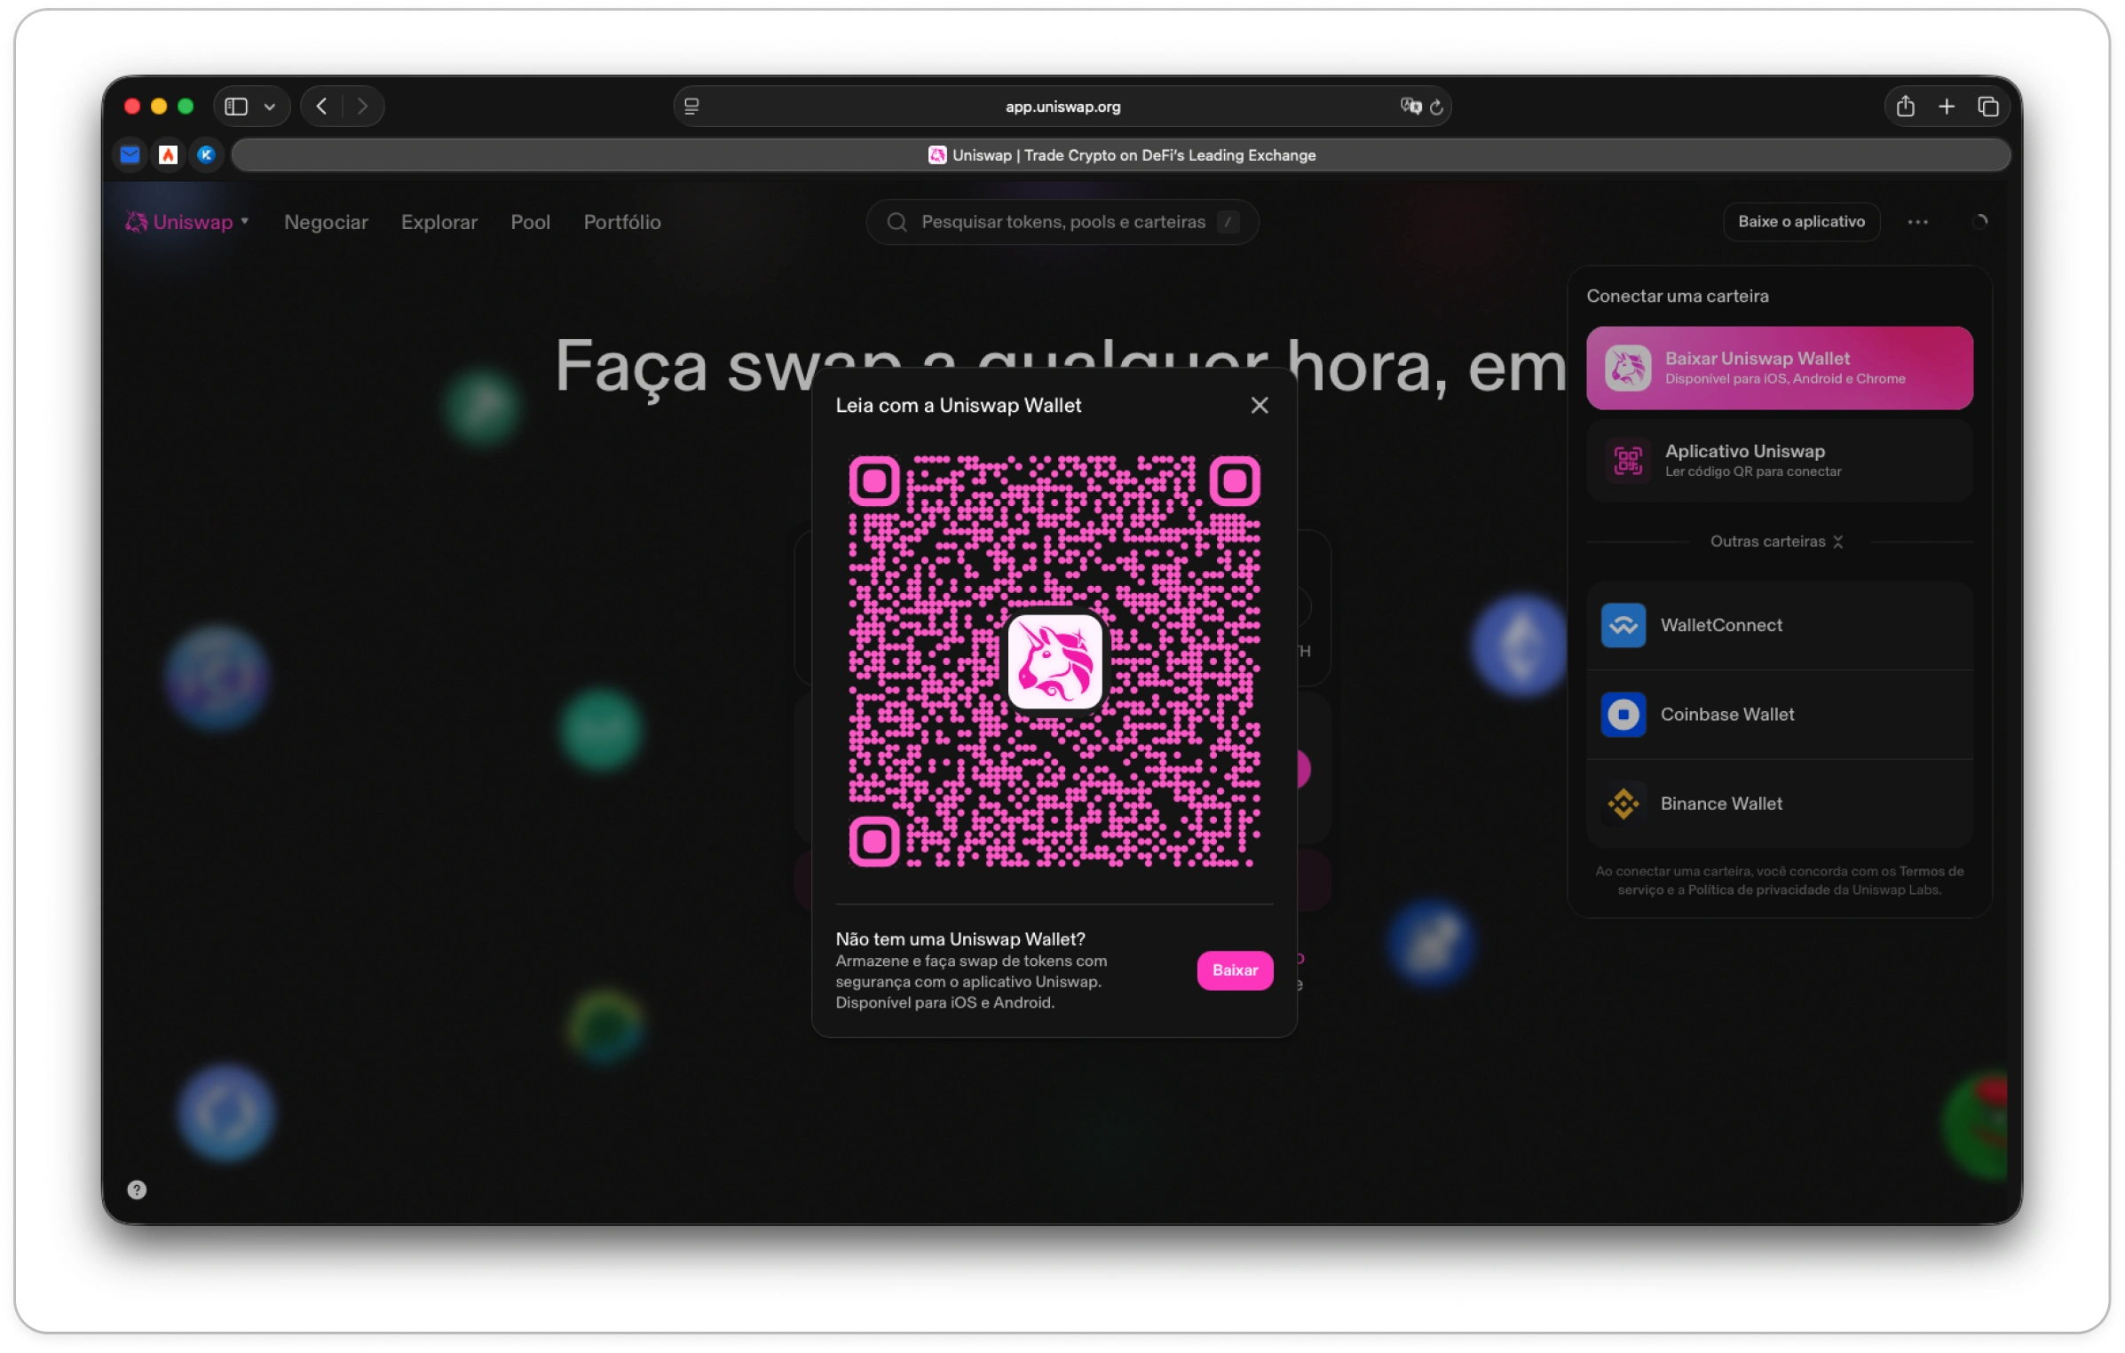2125x1353 pixels.
Task: Click the app.uniswap.org address bar
Action: pos(1062,107)
